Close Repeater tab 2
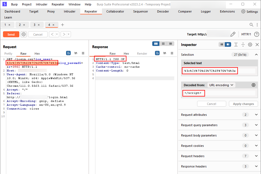This screenshot has height=174, width=261. tap(24, 25)
